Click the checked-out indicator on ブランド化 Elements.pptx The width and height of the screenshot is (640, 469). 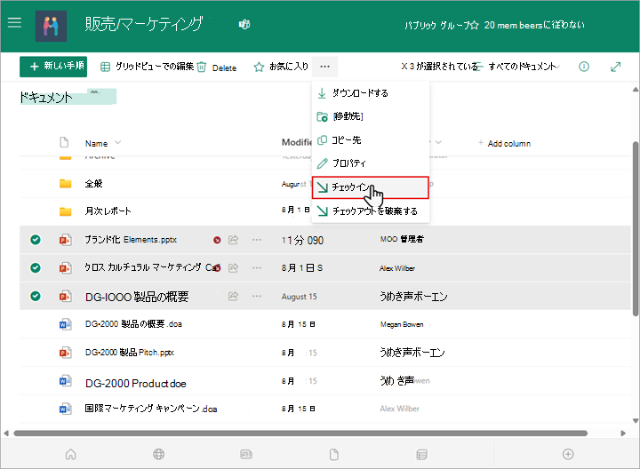pos(217,240)
